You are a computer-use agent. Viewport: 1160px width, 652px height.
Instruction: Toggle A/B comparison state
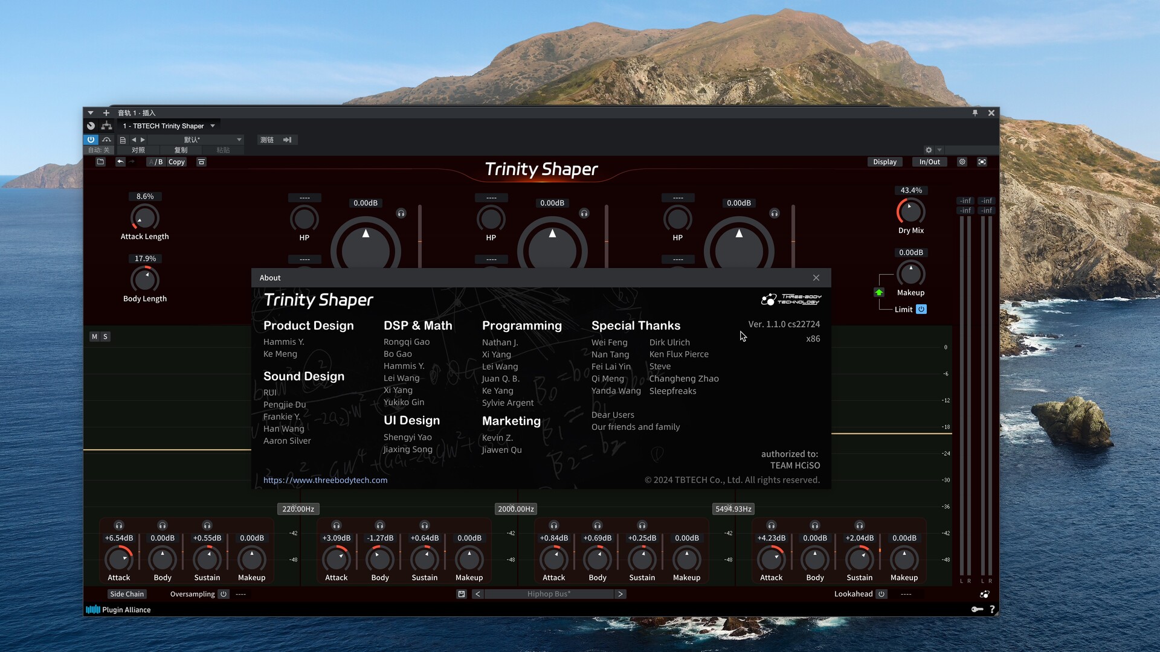155,162
